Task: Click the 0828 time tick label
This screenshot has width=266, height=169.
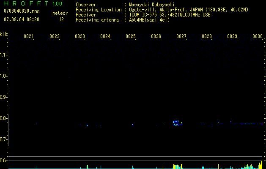Action: (207, 36)
